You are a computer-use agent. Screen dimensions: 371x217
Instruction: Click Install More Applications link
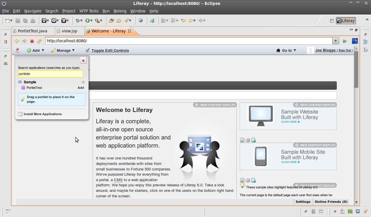tap(43, 114)
